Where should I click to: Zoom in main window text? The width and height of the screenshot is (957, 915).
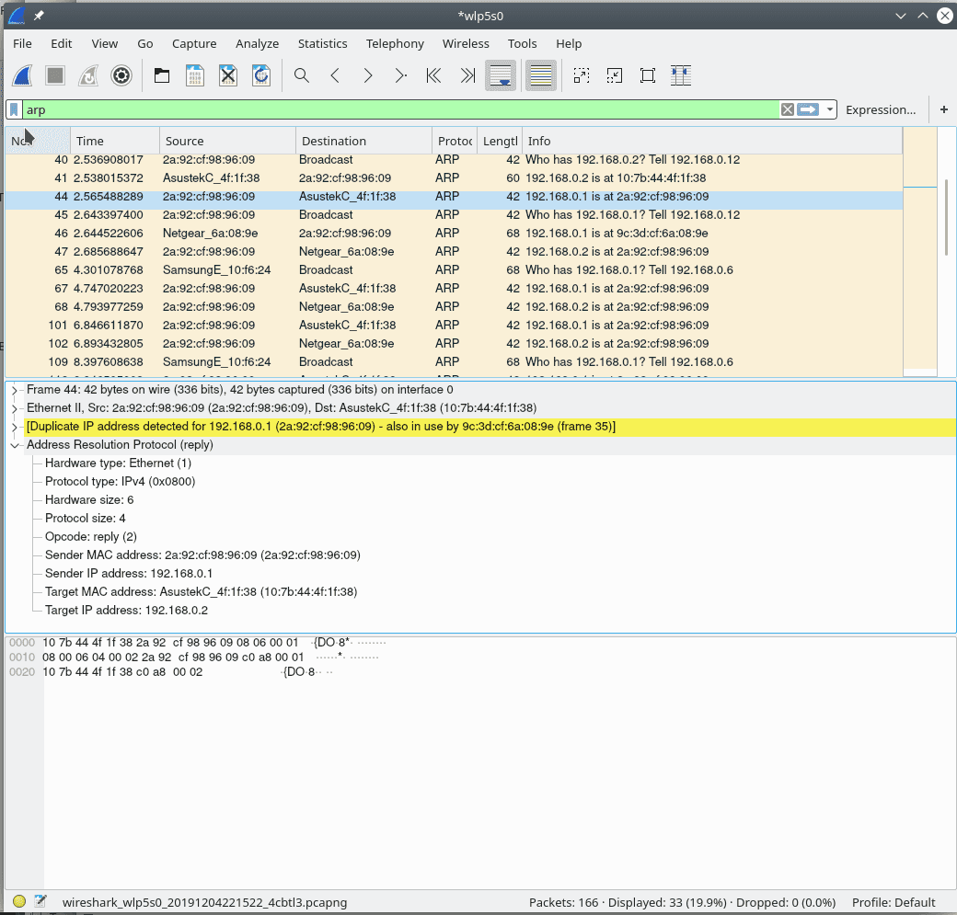tap(581, 75)
